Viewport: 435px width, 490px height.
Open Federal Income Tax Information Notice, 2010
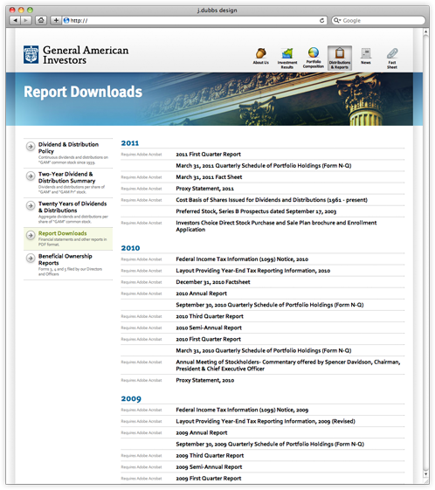pyautogui.click(x=242, y=259)
